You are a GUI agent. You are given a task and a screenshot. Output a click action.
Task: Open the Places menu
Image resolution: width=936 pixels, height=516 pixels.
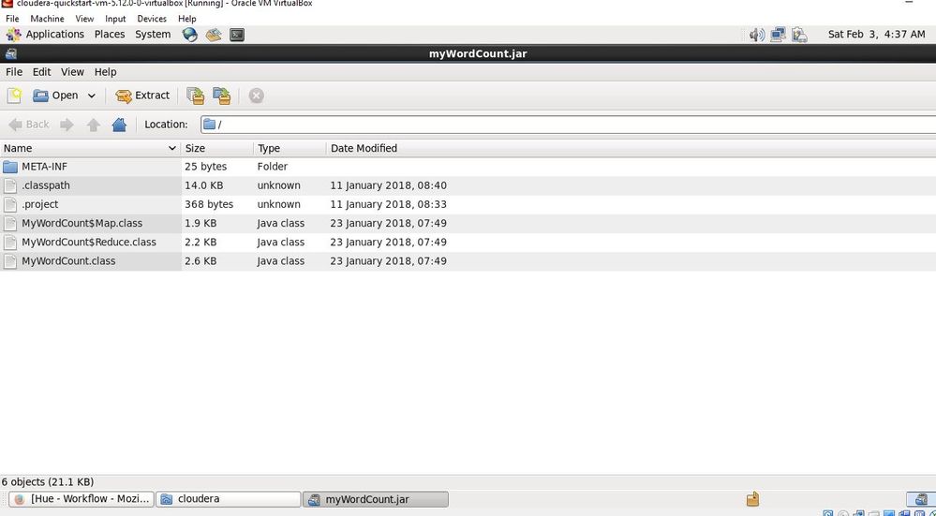tap(110, 34)
